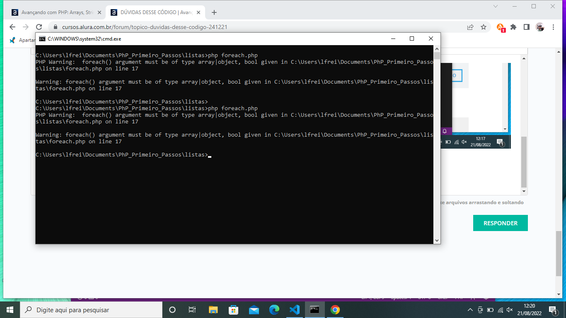This screenshot has width=566, height=318.
Task: Open the taskbar battery status icon
Action: (x=491, y=310)
